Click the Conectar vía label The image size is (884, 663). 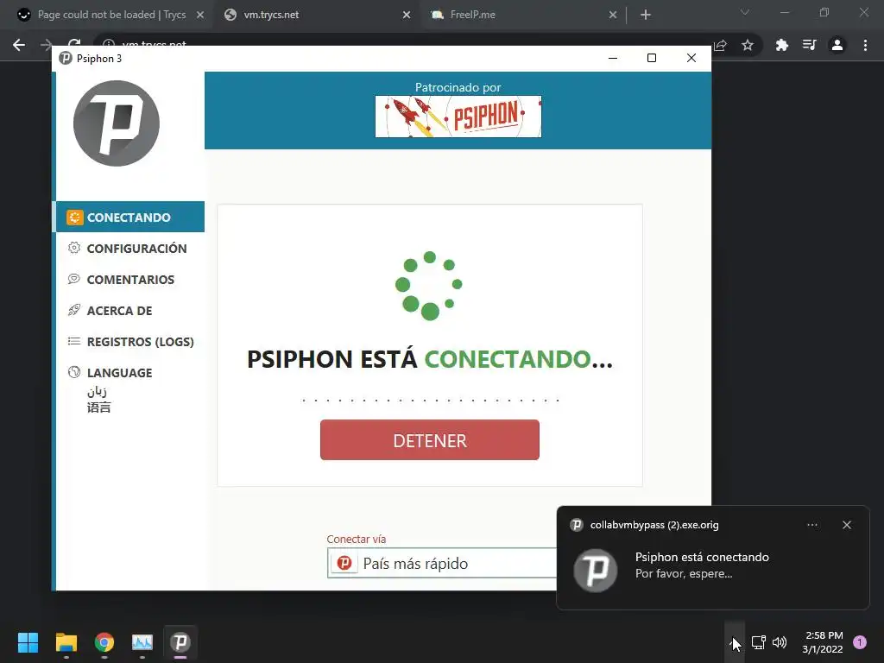(357, 539)
